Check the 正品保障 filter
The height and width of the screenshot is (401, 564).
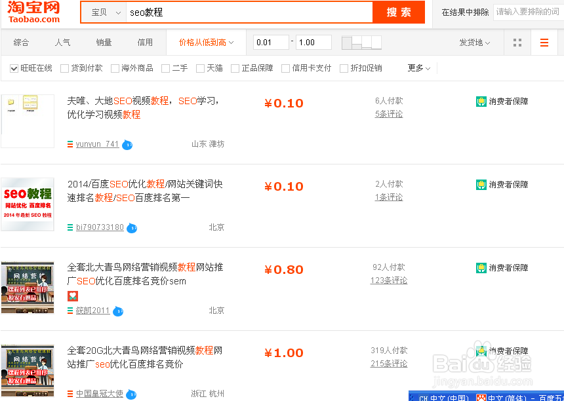point(234,68)
